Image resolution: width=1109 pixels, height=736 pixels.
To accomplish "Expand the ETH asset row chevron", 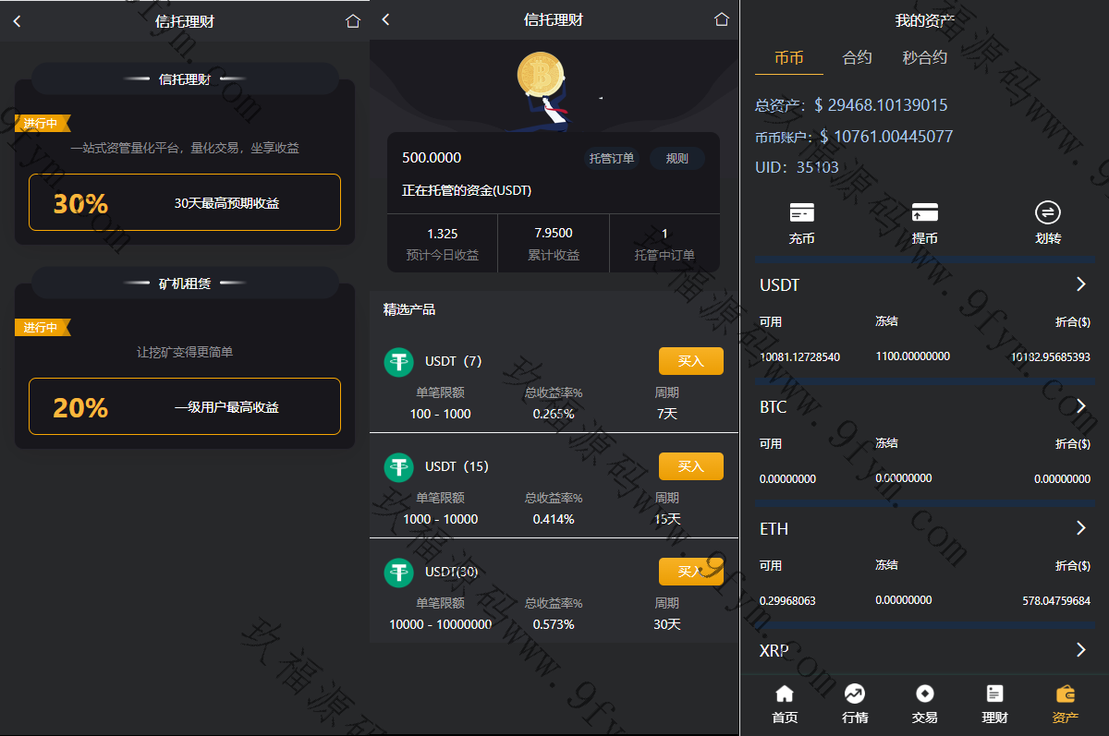I will coord(1080,528).
